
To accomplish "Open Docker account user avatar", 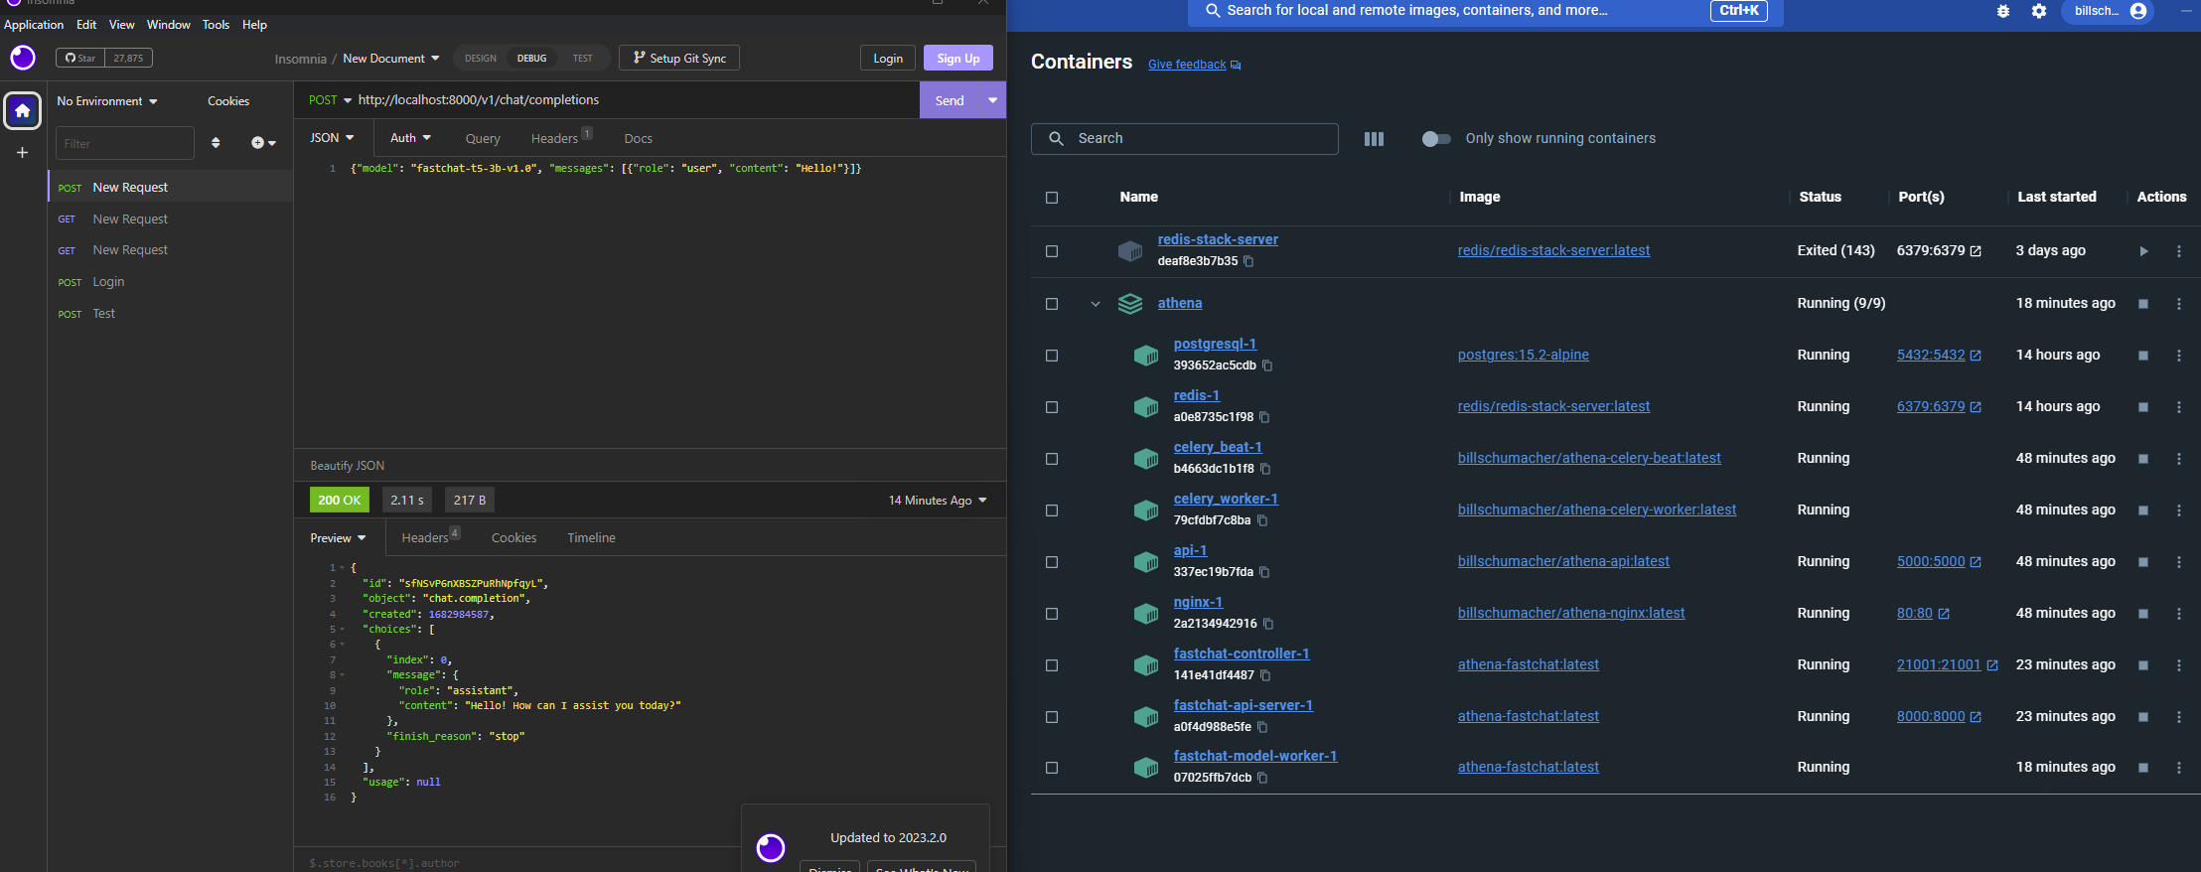I will (2138, 11).
